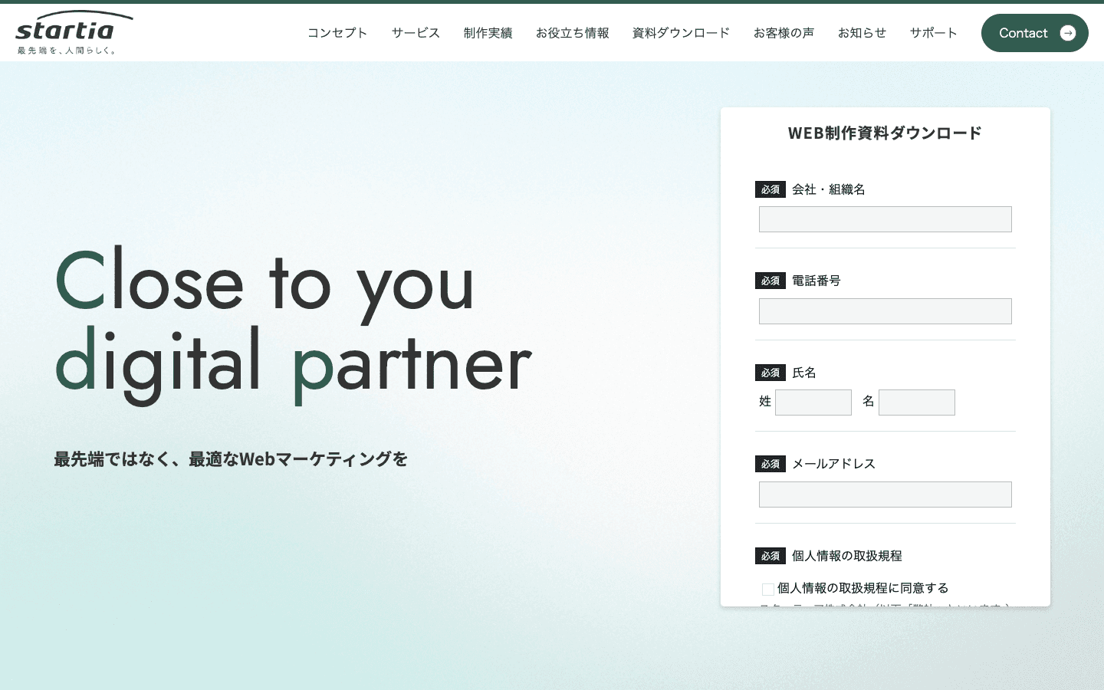Click the Contact button
The image size is (1104, 690).
pos(1035,33)
